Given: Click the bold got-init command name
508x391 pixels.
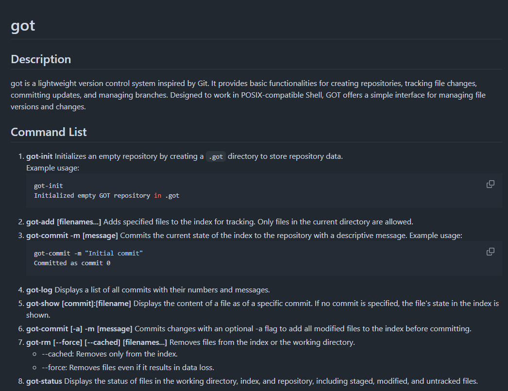Looking at the screenshot, I should (x=39, y=156).
